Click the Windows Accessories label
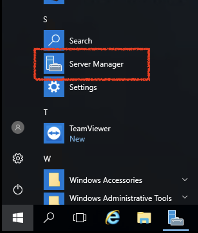 (x=106, y=180)
